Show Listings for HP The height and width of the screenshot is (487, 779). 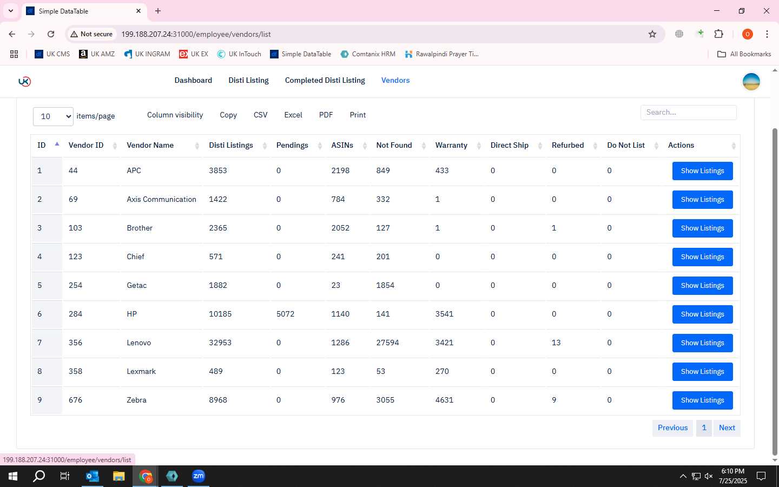click(x=702, y=314)
